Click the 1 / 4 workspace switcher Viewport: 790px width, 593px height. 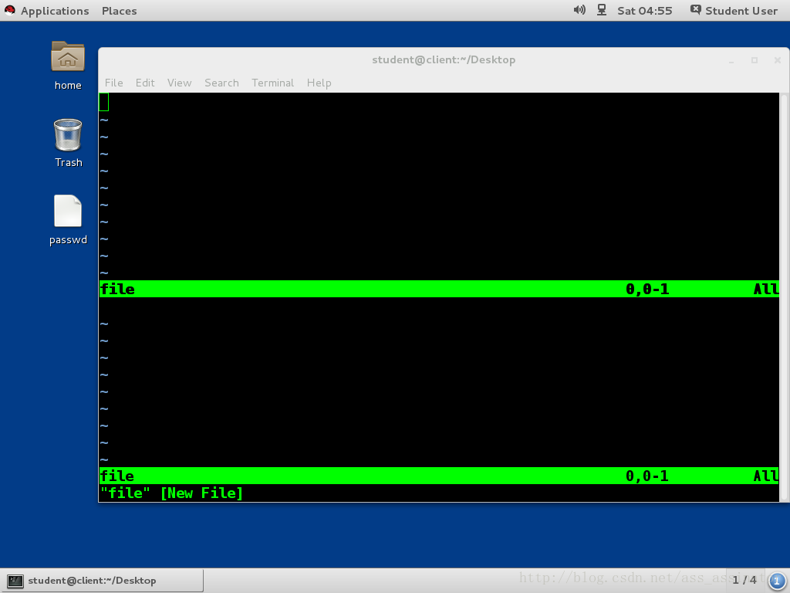click(744, 580)
